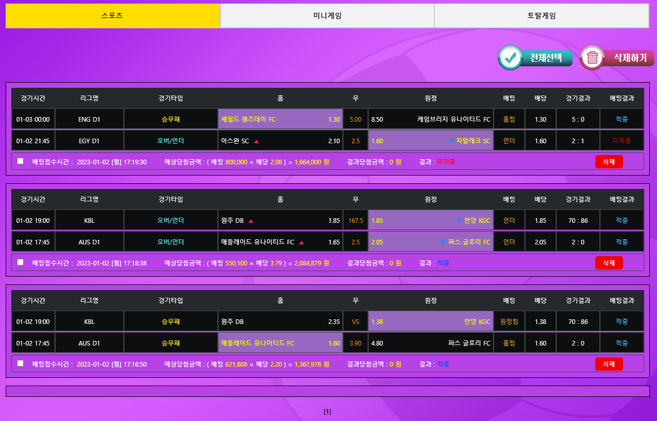The image size is (657, 421).
Task: Check the box for the 17:19:30 bet
Action: coord(21,161)
